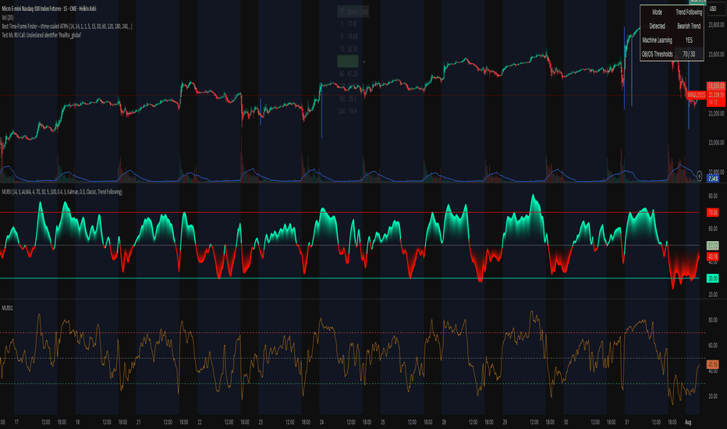Click the Test ML RSI Call error legend

coord(41,35)
